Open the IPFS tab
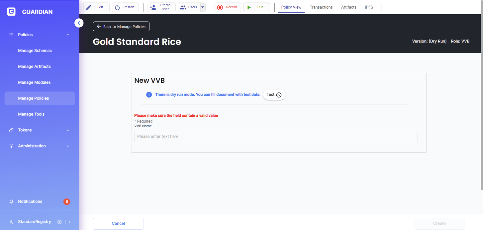Screen dimensions: 483x230 tap(369, 7)
